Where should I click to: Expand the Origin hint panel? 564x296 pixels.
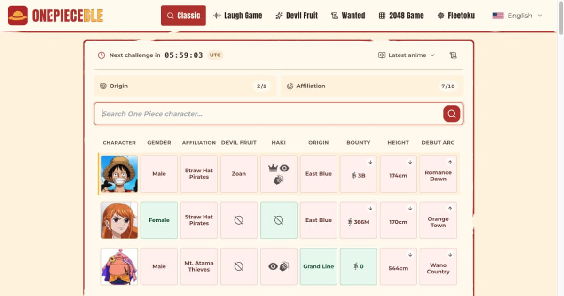[x=185, y=86]
